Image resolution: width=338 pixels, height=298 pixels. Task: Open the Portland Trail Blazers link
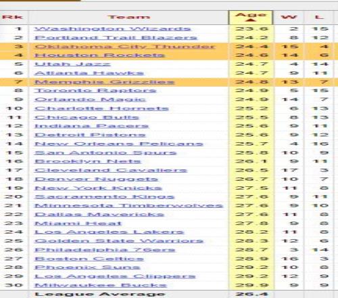point(116,38)
